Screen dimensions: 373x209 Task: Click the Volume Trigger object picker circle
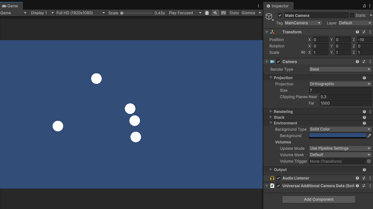(x=369, y=161)
